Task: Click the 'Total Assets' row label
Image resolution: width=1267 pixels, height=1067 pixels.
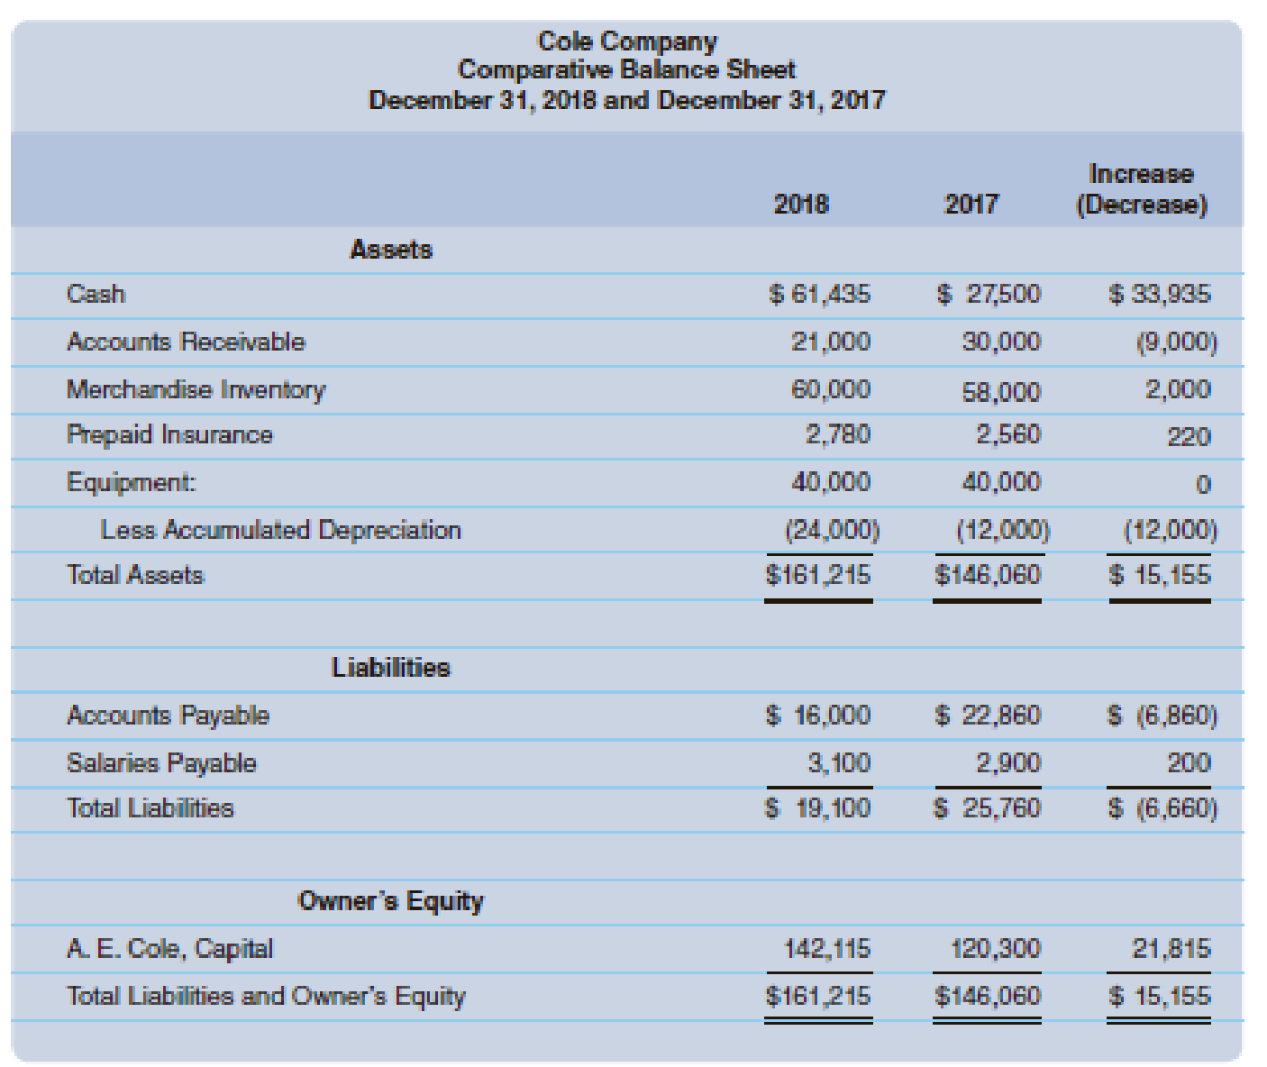Action: [x=135, y=575]
